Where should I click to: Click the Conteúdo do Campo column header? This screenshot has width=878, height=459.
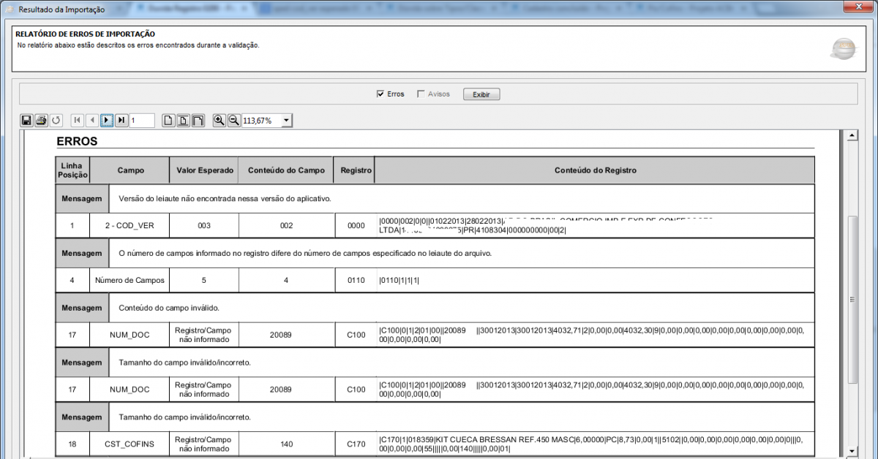click(286, 170)
